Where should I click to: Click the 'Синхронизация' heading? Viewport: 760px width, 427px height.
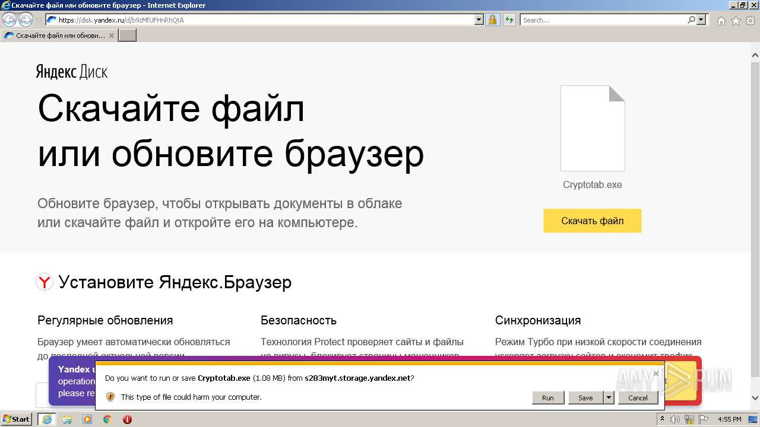[x=538, y=320]
